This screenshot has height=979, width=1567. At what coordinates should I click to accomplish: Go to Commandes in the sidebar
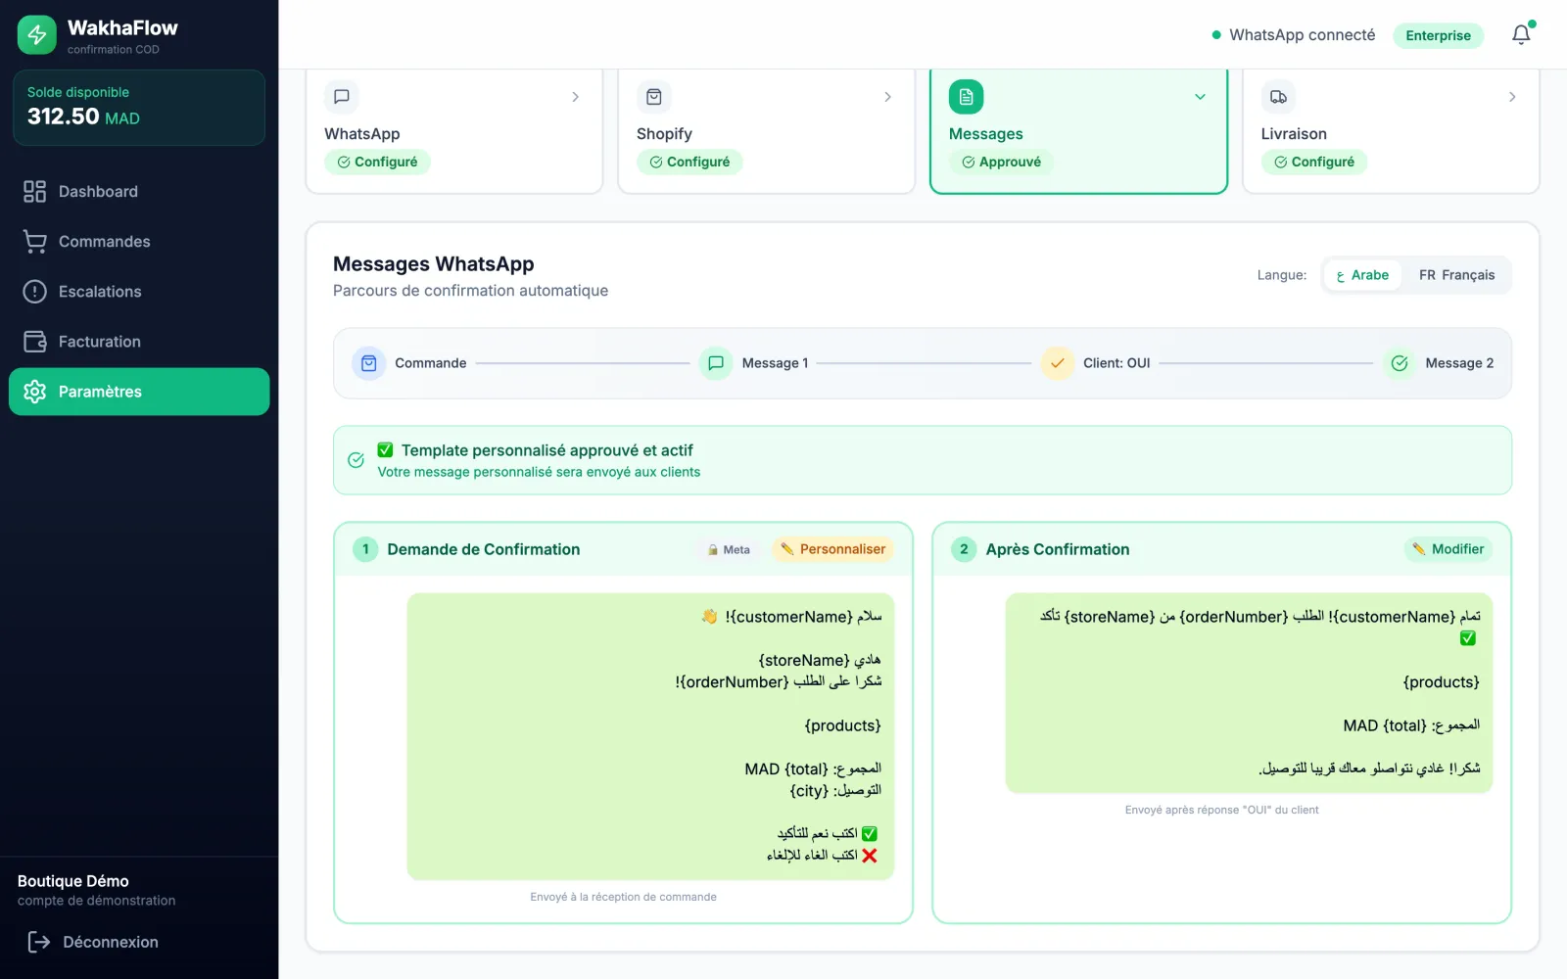pos(139,242)
